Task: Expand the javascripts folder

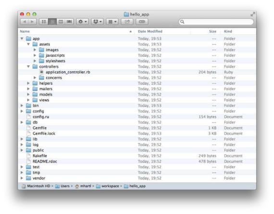Action: (x=35, y=55)
